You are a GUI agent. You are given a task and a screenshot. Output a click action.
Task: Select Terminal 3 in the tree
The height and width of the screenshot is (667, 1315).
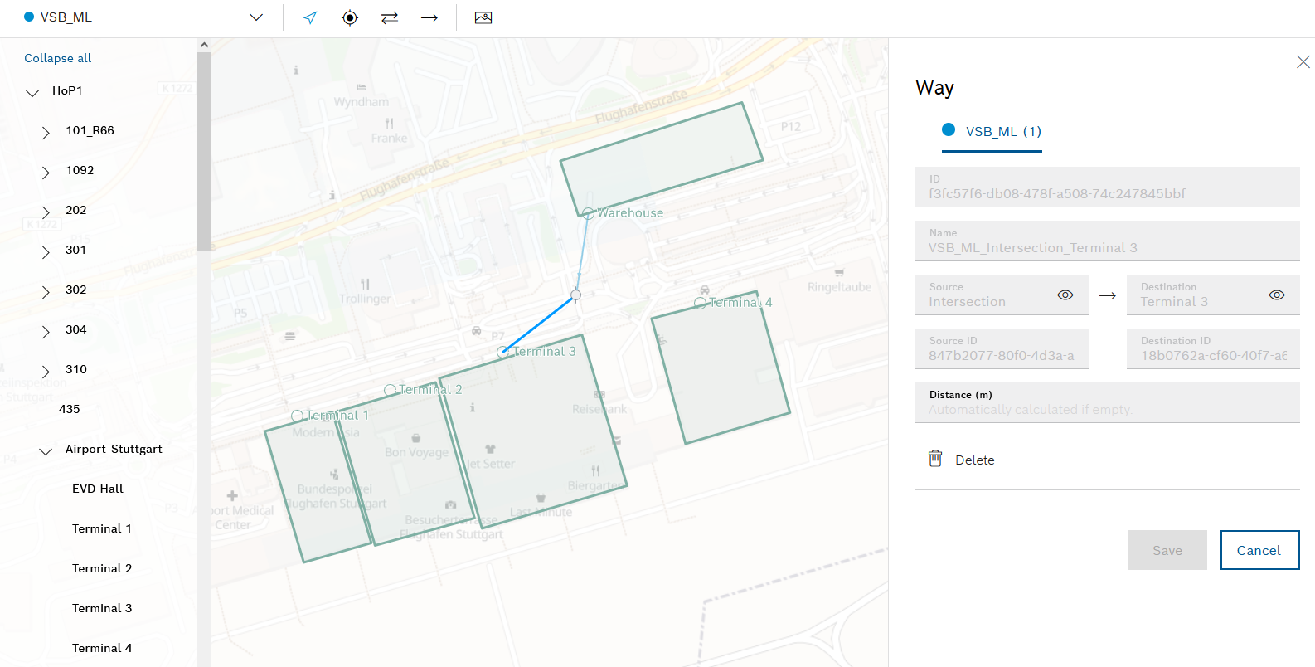click(102, 608)
